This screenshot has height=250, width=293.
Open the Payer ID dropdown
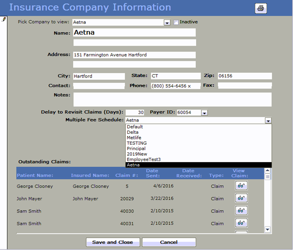[204, 113]
